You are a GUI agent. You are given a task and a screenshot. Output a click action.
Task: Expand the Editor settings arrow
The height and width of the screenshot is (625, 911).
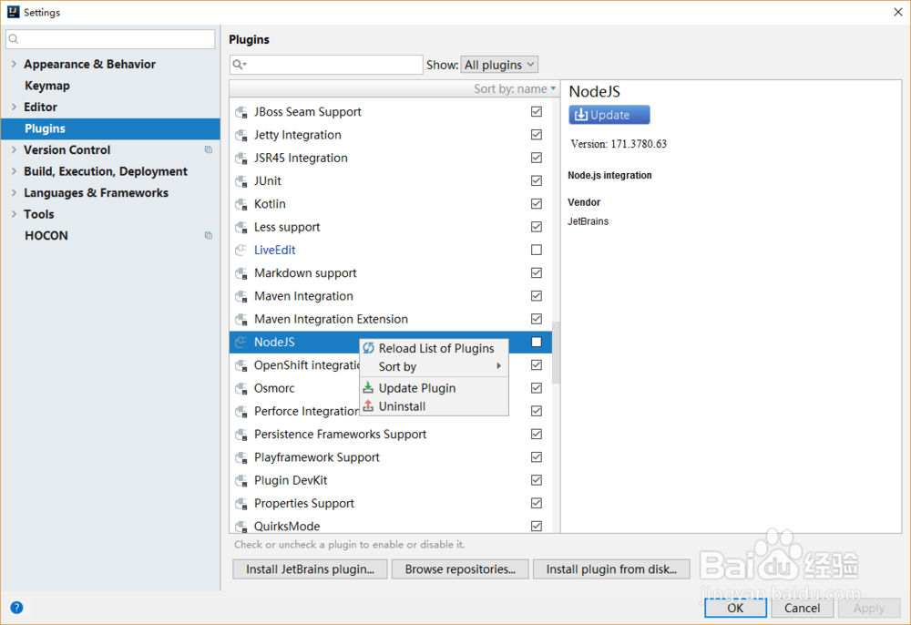tap(14, 107)
